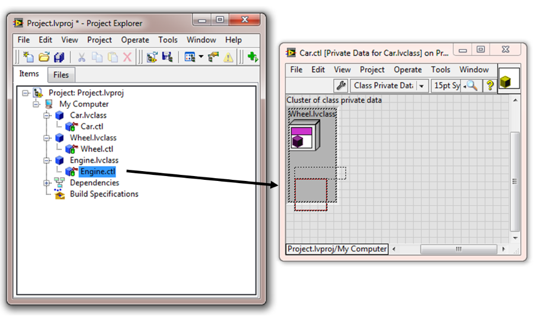Click the Car.ctl private data icon
Viewport: 536px width, 322px height.
point(71,126)
